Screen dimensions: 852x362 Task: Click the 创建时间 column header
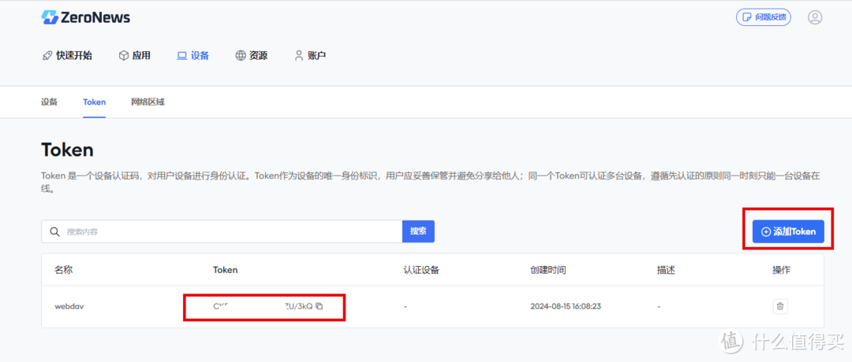coord(547,270)
